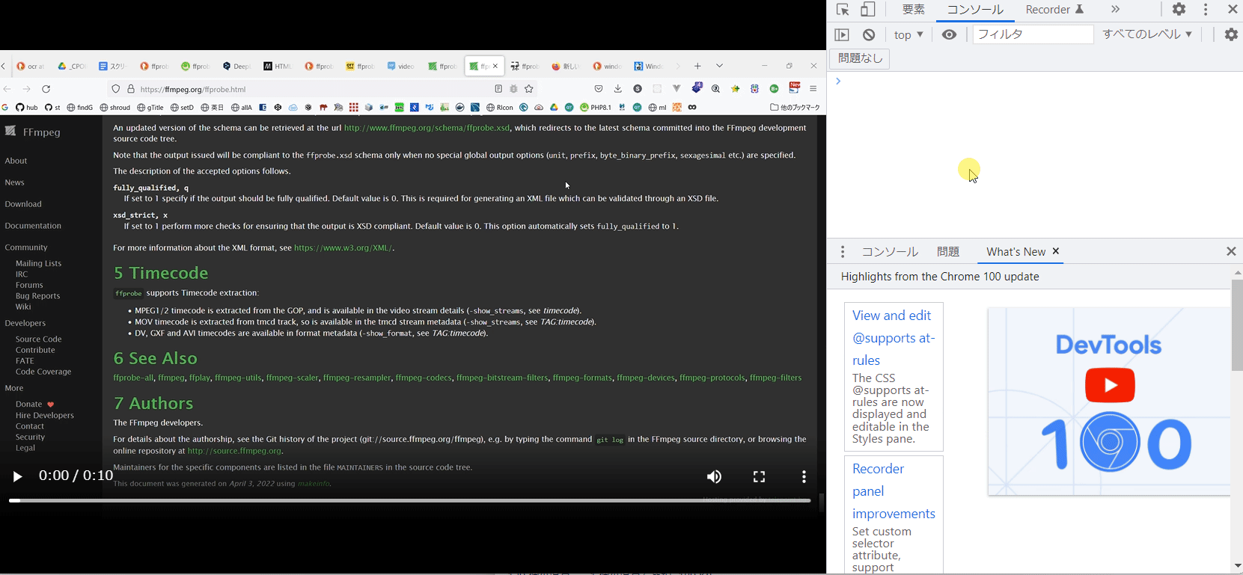Clear the console with the block icon
The height and width of the screenshot is (575, 1243).
pyautogui.click(x=869, y=35)
